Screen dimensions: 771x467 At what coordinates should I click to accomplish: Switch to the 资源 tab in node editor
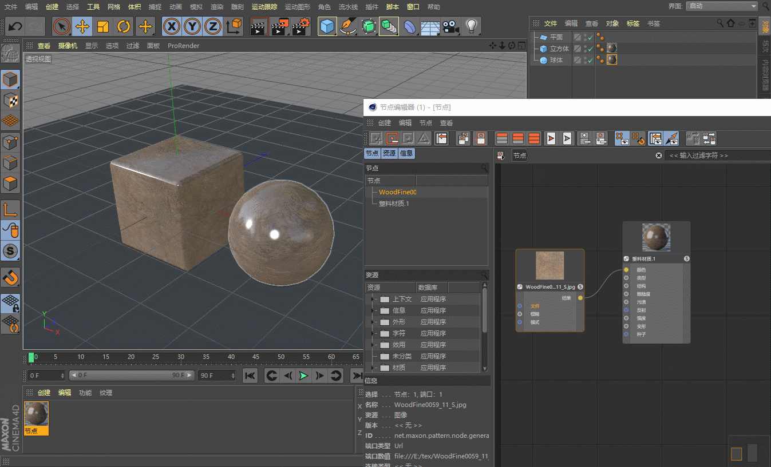389,153
